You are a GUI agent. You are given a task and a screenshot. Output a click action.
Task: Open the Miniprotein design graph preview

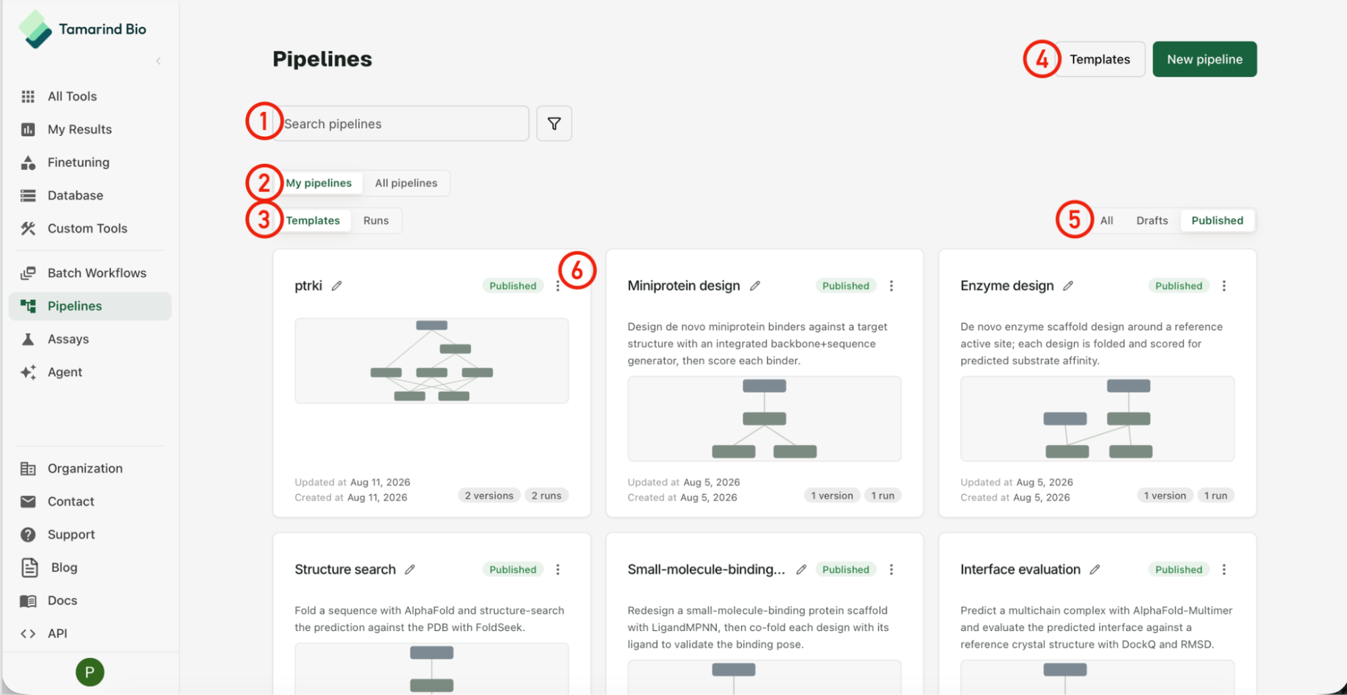tap(765, 419)
